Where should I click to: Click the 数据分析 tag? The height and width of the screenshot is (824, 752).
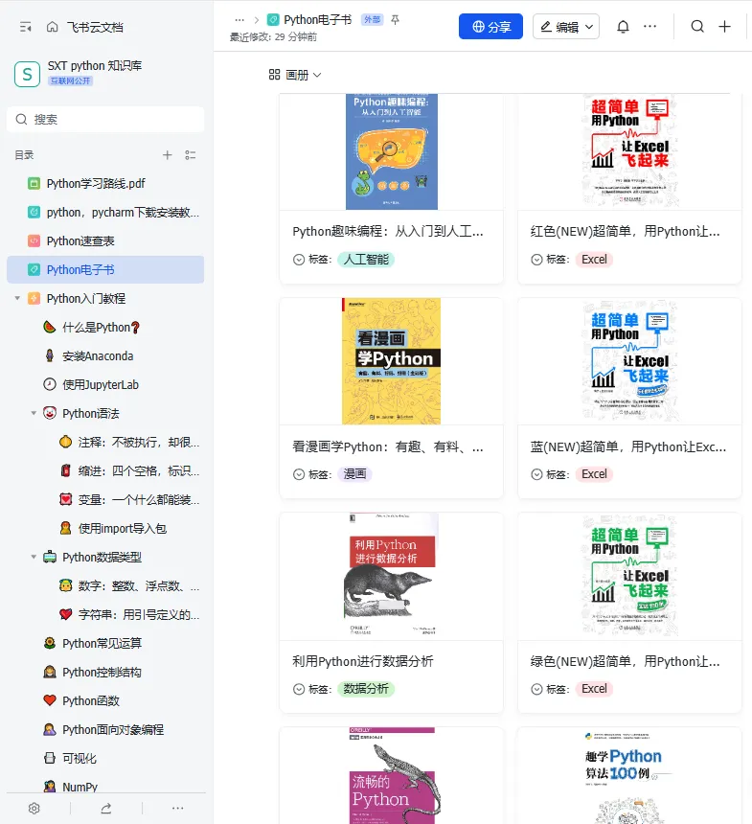click(366, 689)
